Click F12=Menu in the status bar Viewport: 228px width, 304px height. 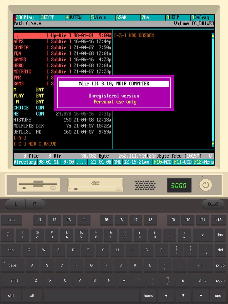tap(204, 162)
